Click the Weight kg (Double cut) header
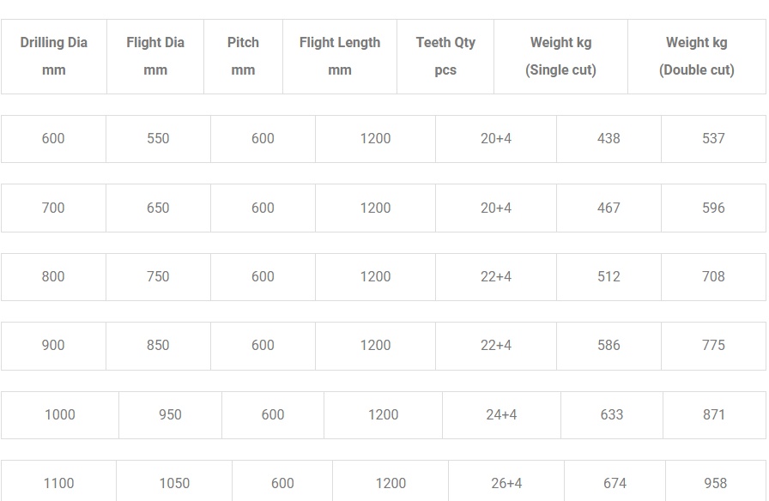Screen dimensions: 769x501 click(696, 56)
